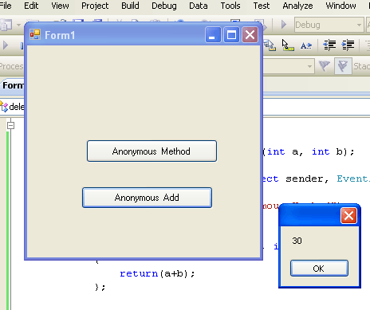
Task: Click the toolbar icon left of cursor icon
Action: click(270, 45)
